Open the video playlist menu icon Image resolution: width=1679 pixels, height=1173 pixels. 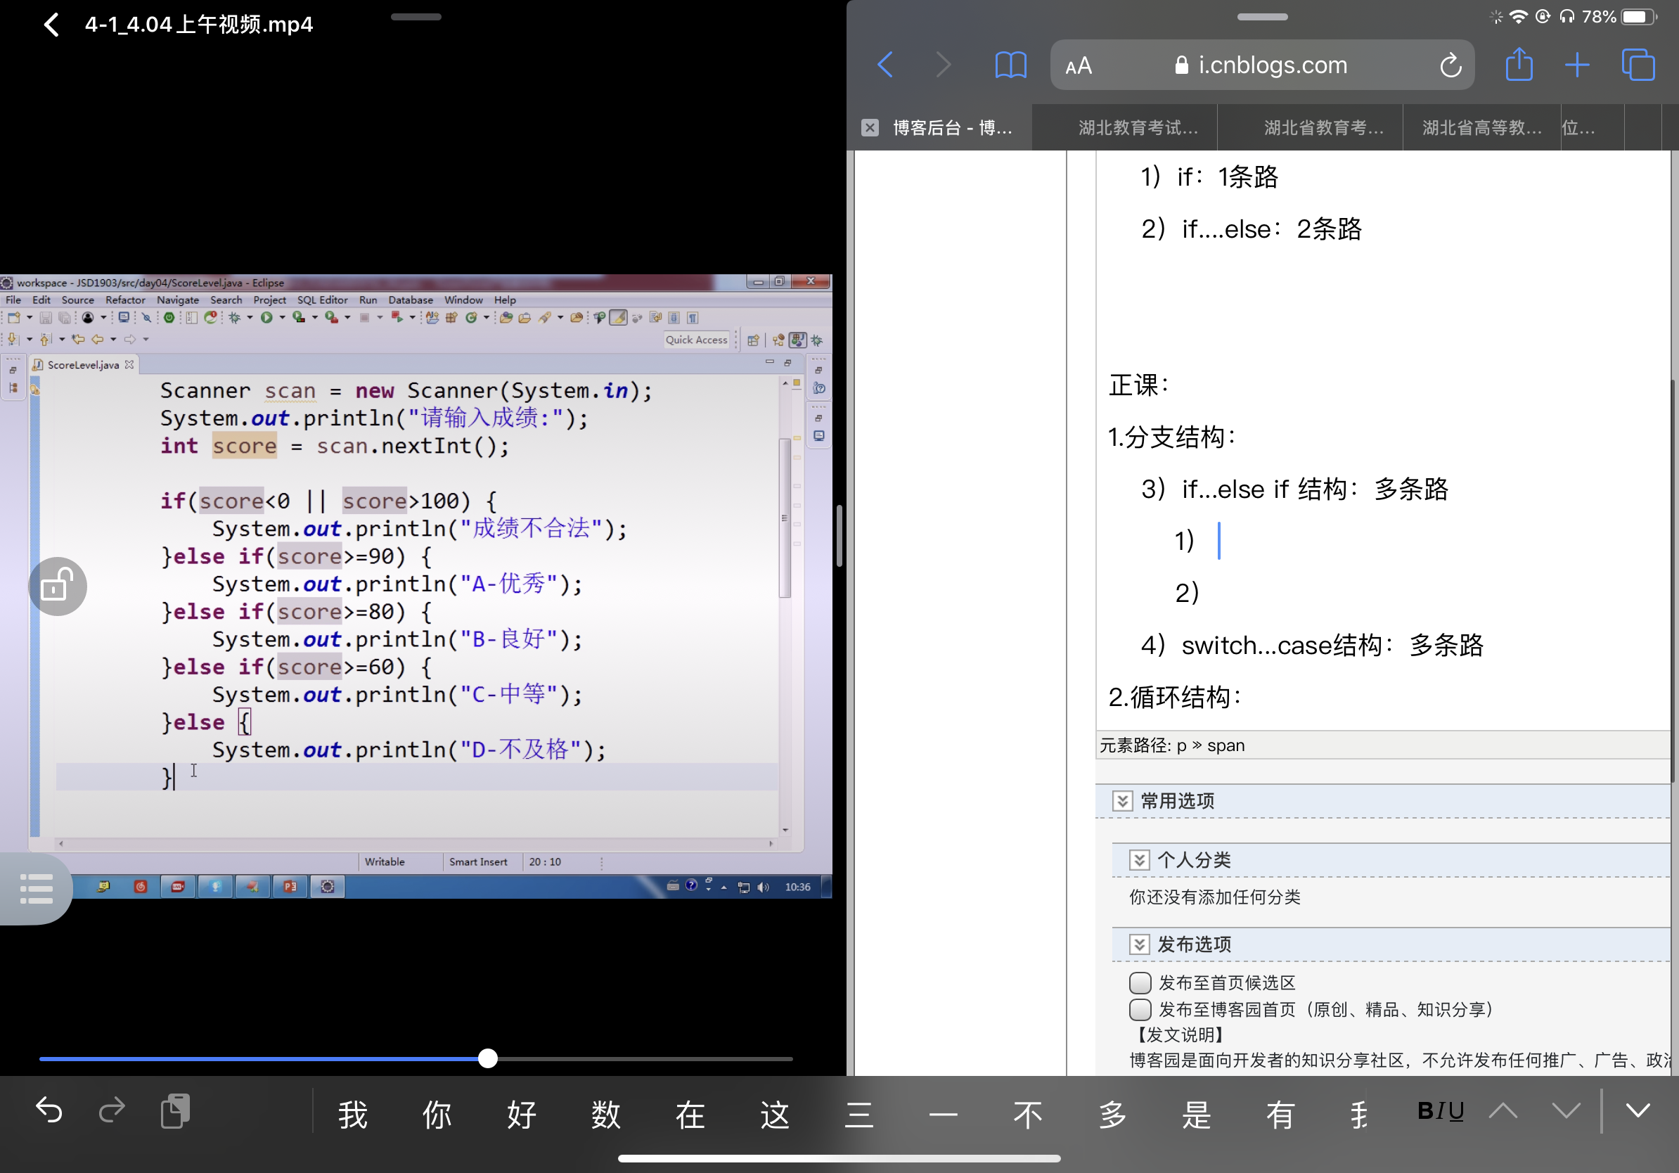[x=36, y=888]
